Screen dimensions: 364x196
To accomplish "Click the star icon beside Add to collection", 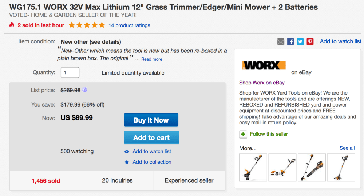I will click(x=127, y=162).
